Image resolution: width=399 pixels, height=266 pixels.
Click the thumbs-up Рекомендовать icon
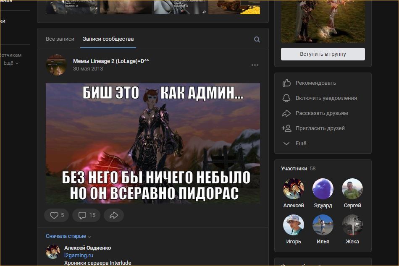286,83
